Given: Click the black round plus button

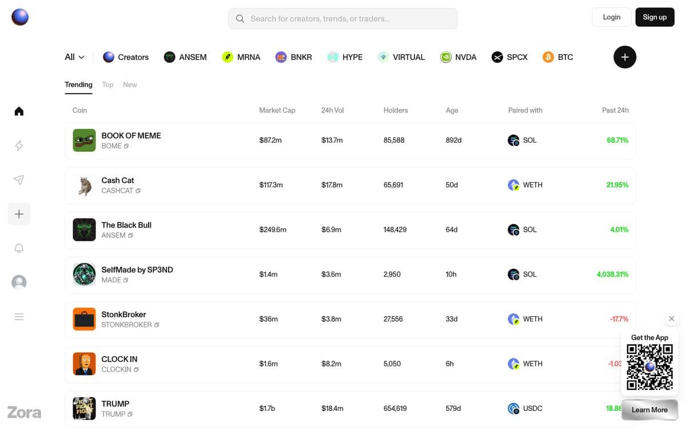Looking at the screenshot, I should coord(625,57).
